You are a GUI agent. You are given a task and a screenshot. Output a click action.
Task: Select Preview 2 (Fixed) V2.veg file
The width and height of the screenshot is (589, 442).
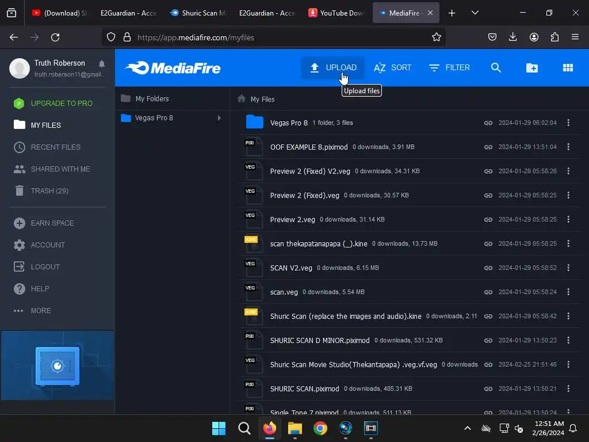pyautogui.click(x=310, y=172)
